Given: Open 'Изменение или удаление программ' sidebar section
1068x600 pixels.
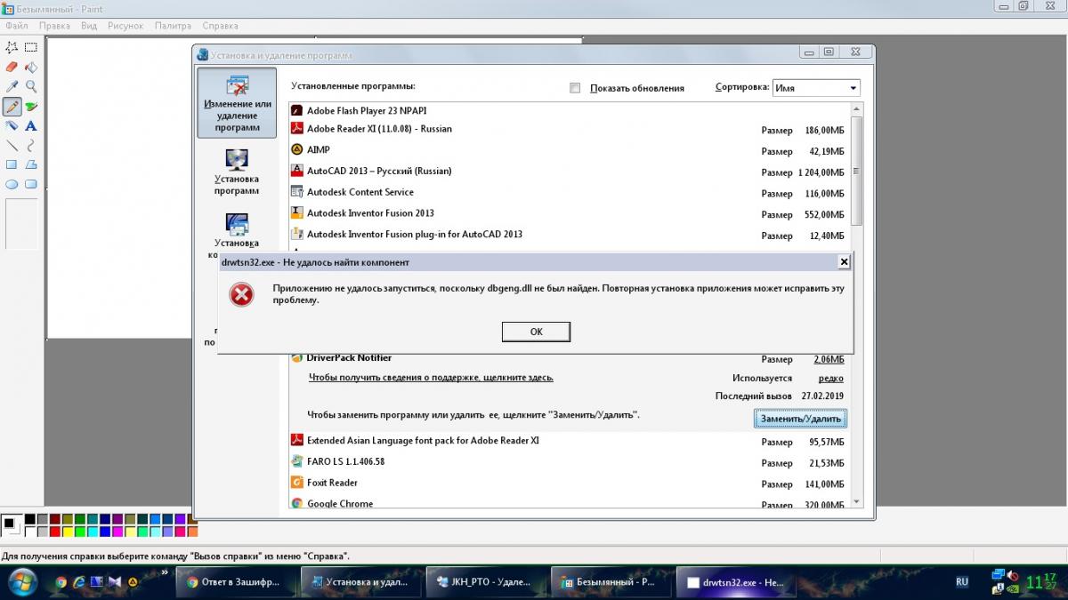Looking at the screenshot, I should 237,103.
